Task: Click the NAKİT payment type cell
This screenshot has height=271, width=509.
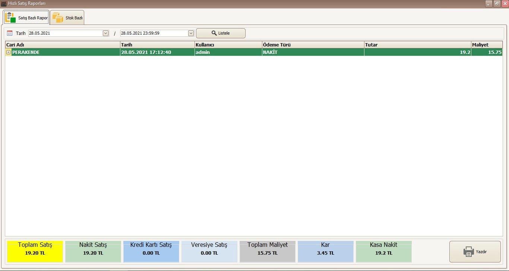Action: pos(313,52)
